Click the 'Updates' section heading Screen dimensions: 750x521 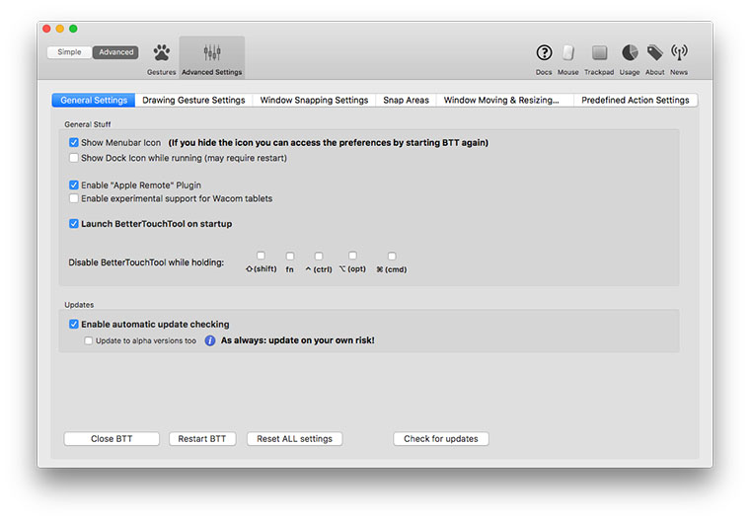pyautogui.click(x=79, y=305)
